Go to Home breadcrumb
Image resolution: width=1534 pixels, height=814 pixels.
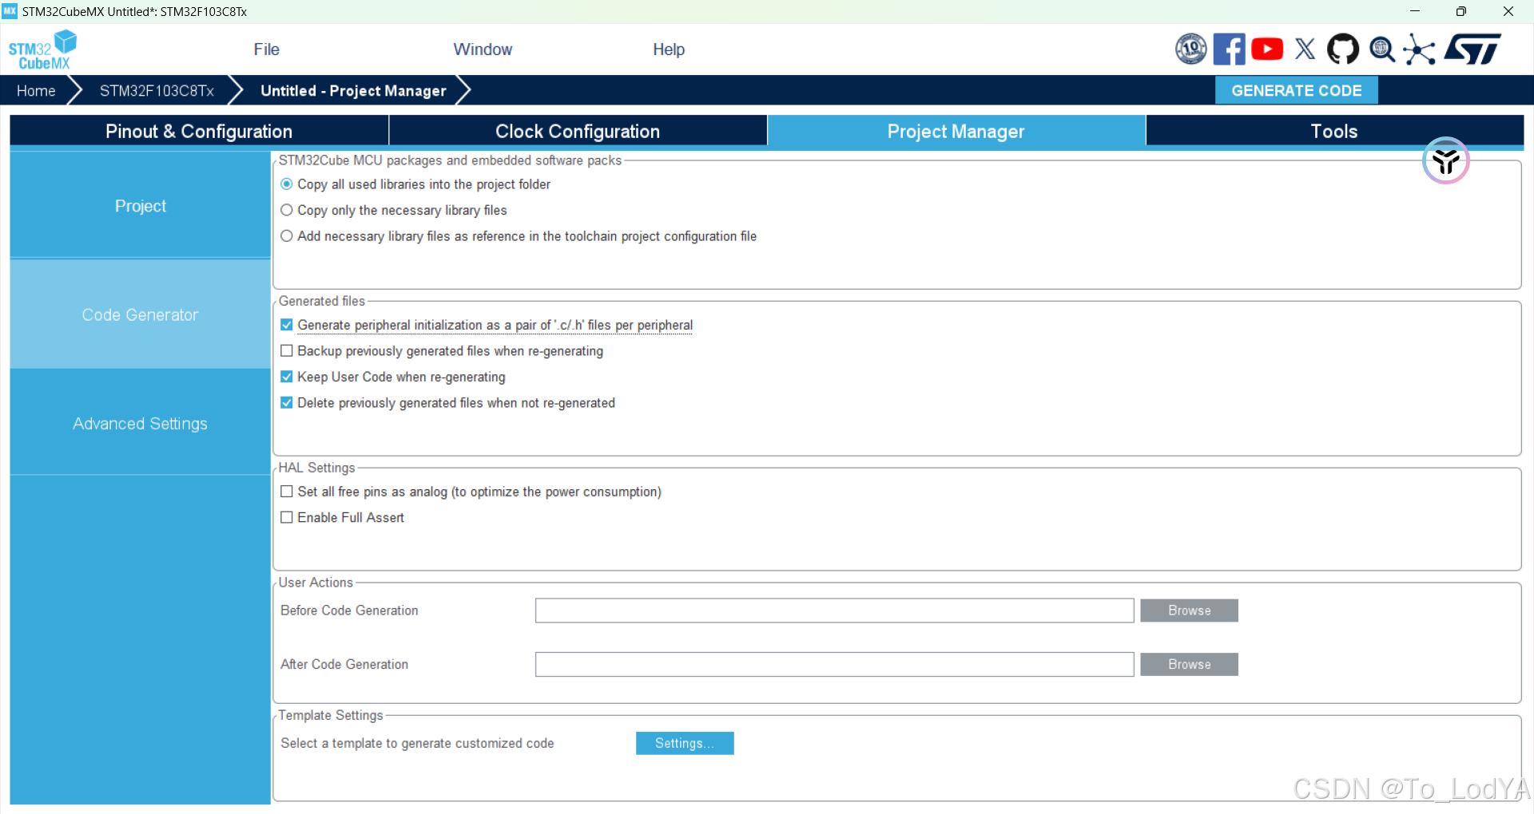pyautogui.click(x=36, y=91)
